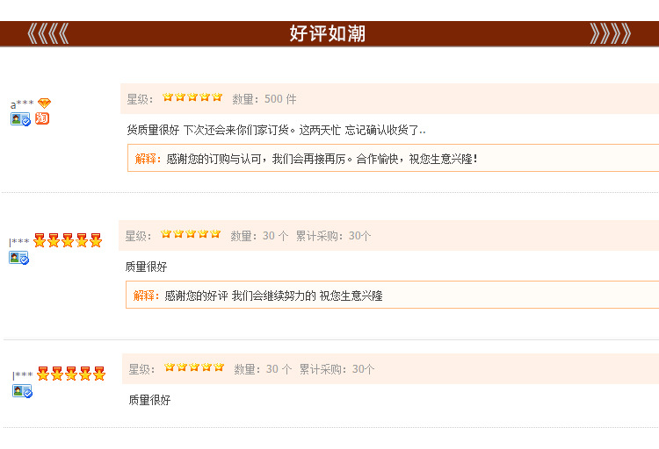Click the five-star rating in the third review
The height and width of the screenshot is (449, 659).
194,367
